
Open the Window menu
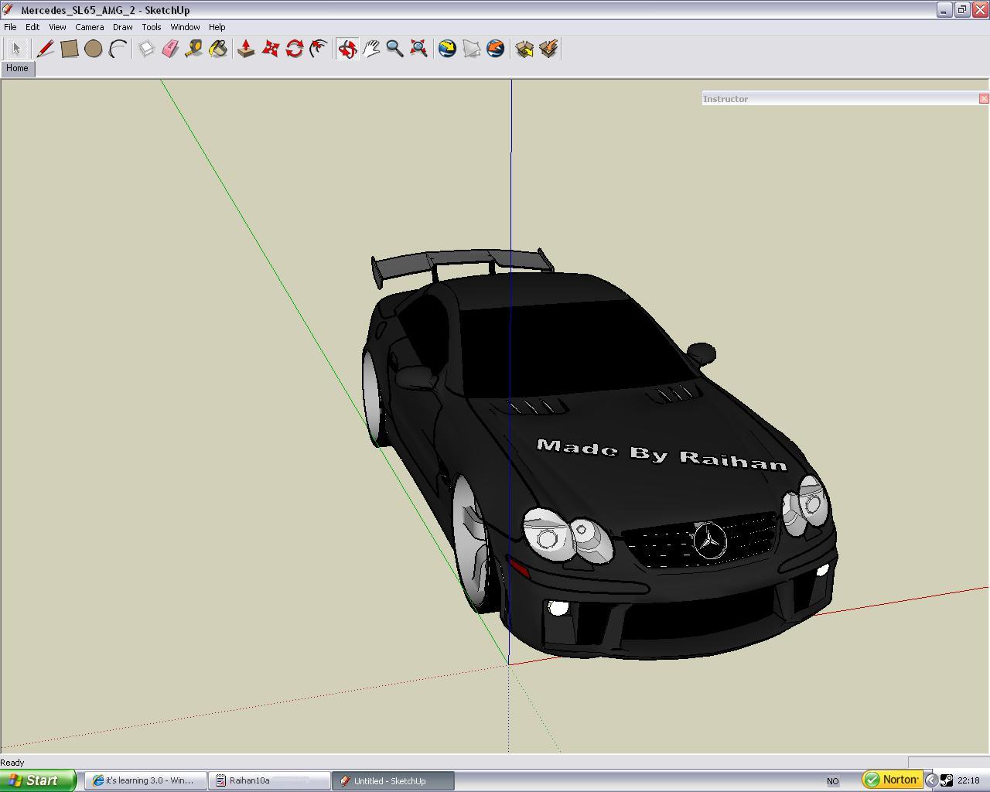[185, 27]
